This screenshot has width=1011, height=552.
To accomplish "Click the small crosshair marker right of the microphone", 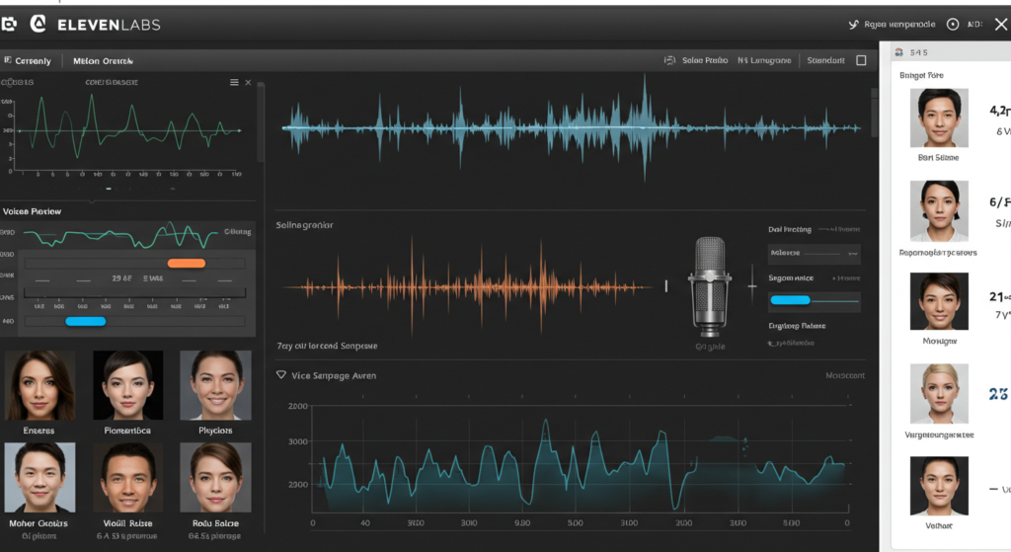I will (x=751, y=285).
